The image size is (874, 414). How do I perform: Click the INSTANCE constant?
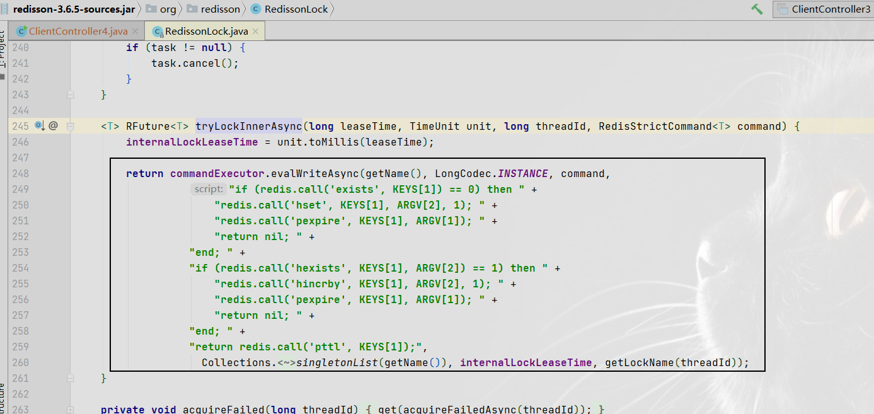523,173
